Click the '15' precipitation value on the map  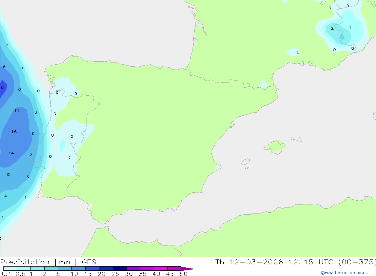(x=14, y=132)
